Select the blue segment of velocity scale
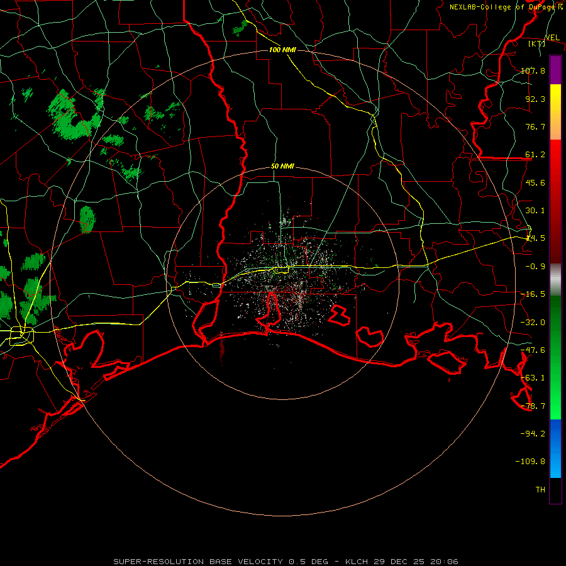The image size is (566, 566). pos(555,448)
